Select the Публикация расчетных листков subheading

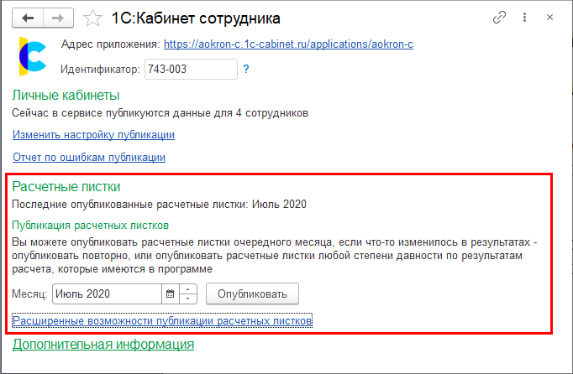(x=90, y=226)
